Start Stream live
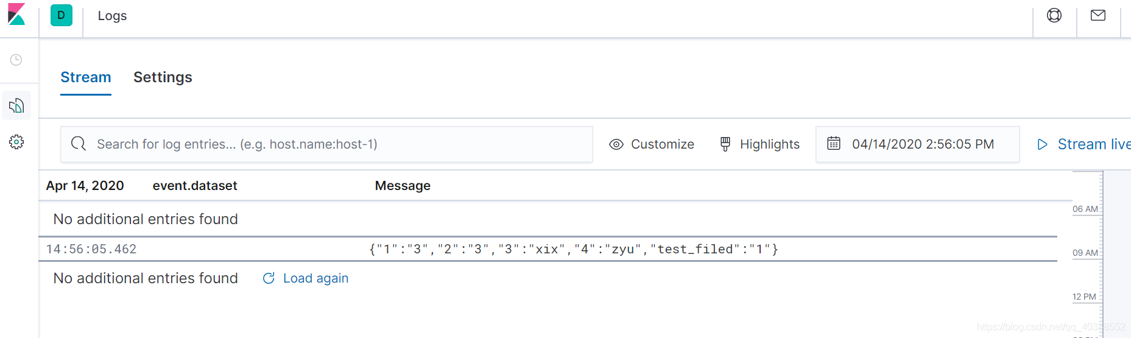The width and height of the screenshot is (1131, 338). [1084, 144]
